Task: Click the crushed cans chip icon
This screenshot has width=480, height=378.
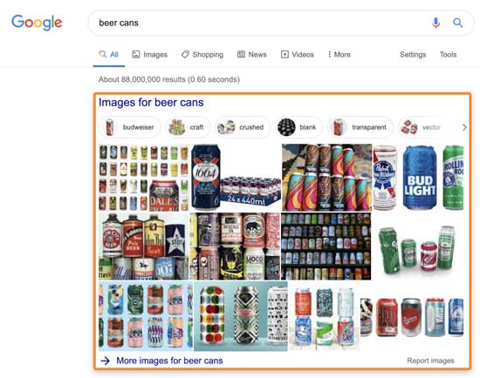Action: [x=226, y=127]
